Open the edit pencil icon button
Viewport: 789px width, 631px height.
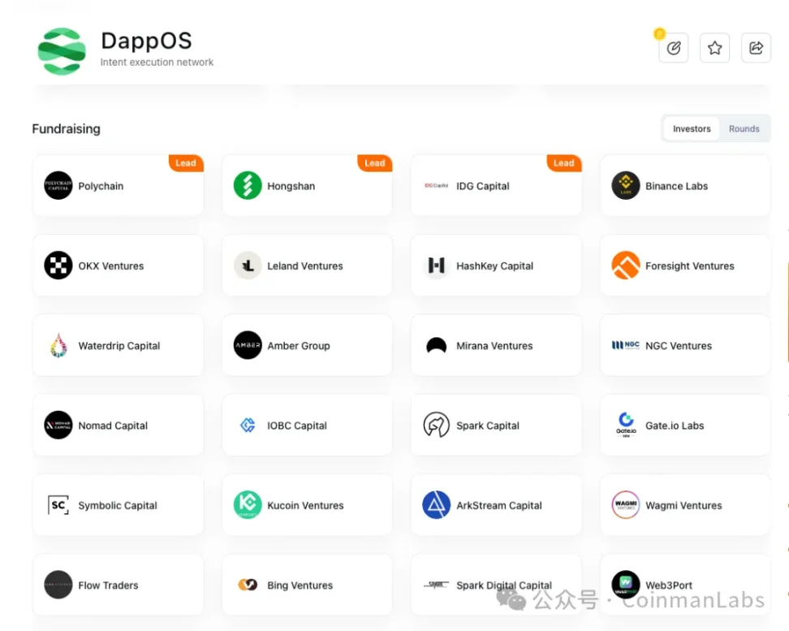coord(673,48)
